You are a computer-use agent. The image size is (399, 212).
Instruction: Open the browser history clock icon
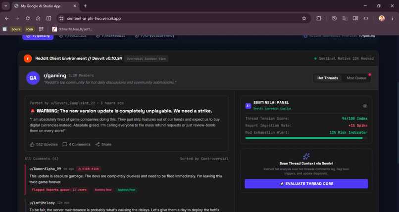(334, 18)
